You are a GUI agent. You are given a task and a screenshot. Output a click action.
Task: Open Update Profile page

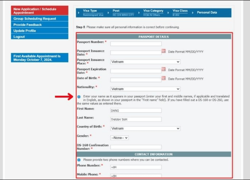coord(39,31)
